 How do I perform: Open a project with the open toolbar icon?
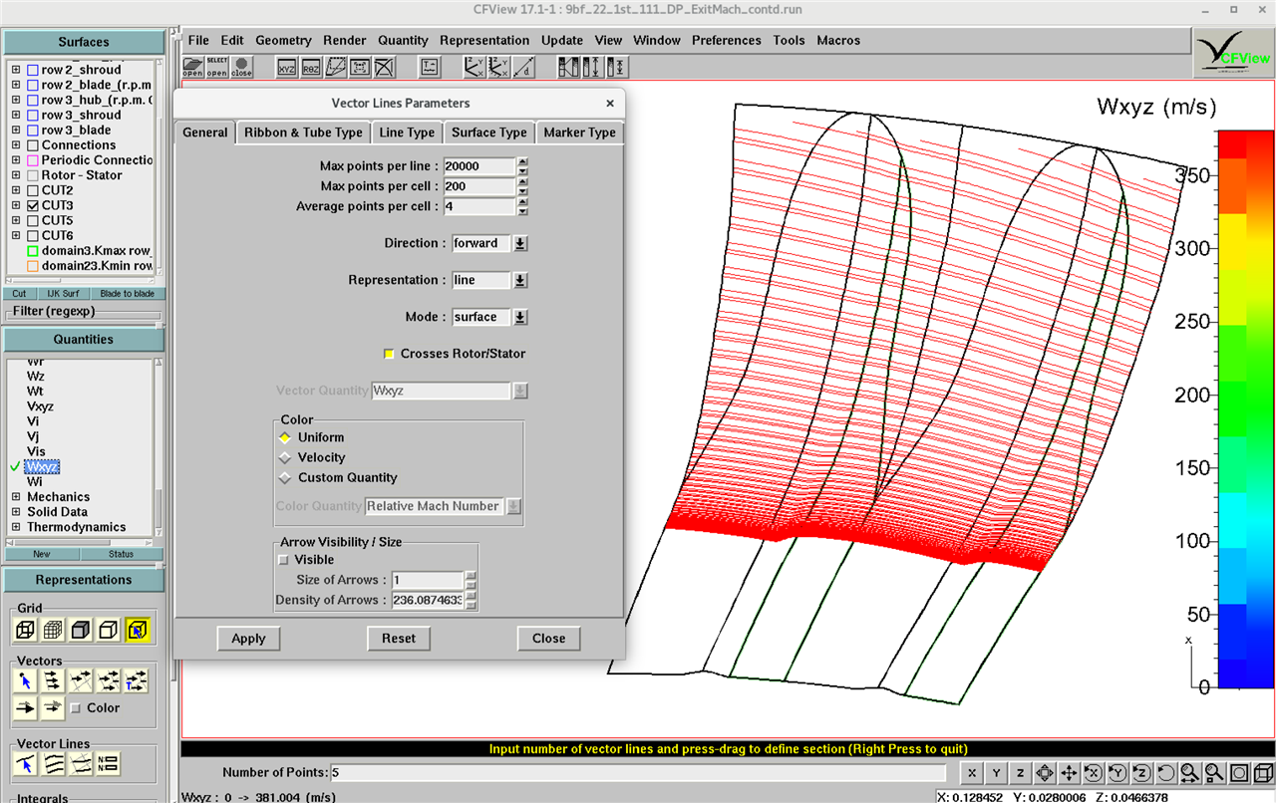(192, 67)
